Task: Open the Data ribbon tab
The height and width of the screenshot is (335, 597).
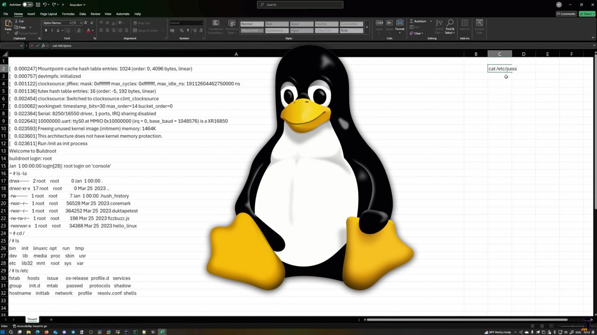Action: coord(83,14)
